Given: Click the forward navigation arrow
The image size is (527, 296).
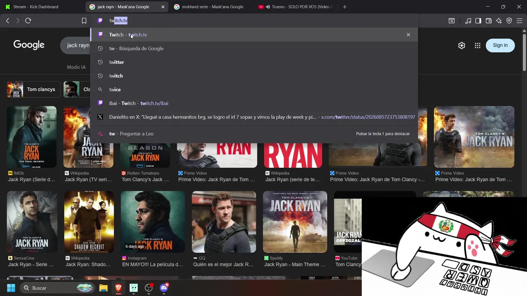Looking at the screenshot, I should point(17,21).
